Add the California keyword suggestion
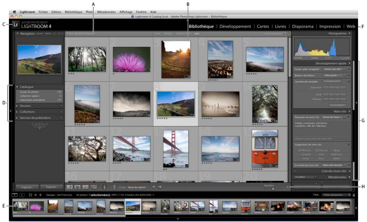The image size is (367, 222). pos(306,154)
